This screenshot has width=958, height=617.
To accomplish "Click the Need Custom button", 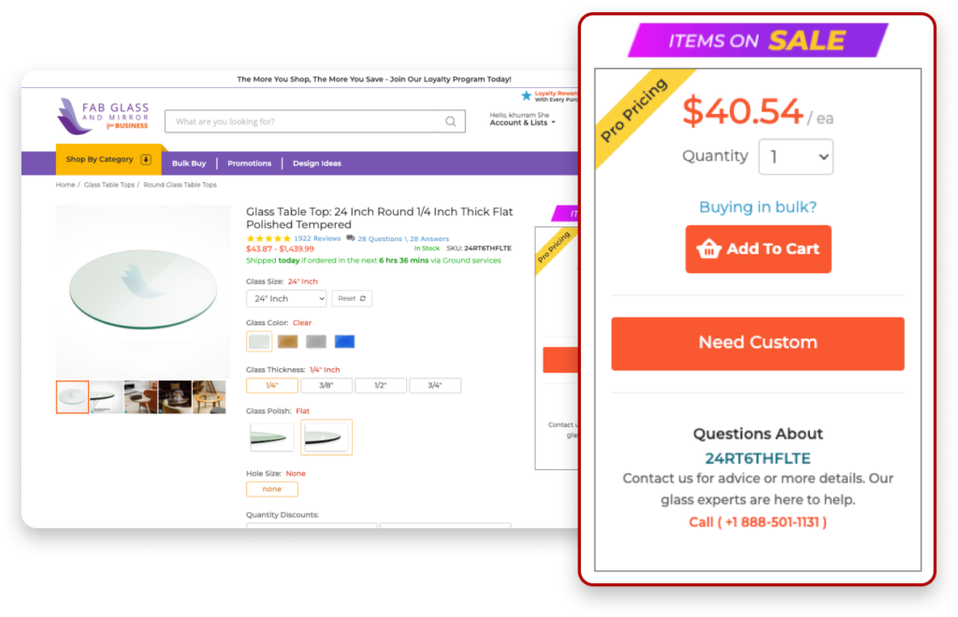I will coord(758,344).
